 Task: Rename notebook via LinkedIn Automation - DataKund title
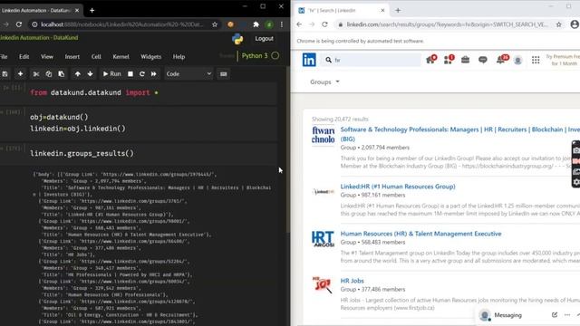click(x=39, y=38)
